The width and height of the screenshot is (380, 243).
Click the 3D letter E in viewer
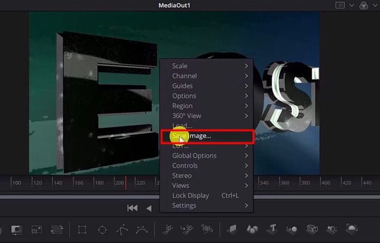(106, 102)
